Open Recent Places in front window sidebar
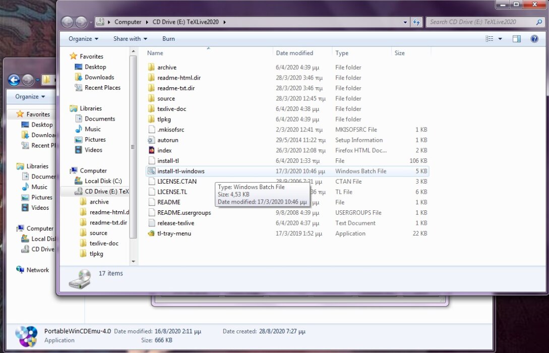 click(x=102, y=88)
